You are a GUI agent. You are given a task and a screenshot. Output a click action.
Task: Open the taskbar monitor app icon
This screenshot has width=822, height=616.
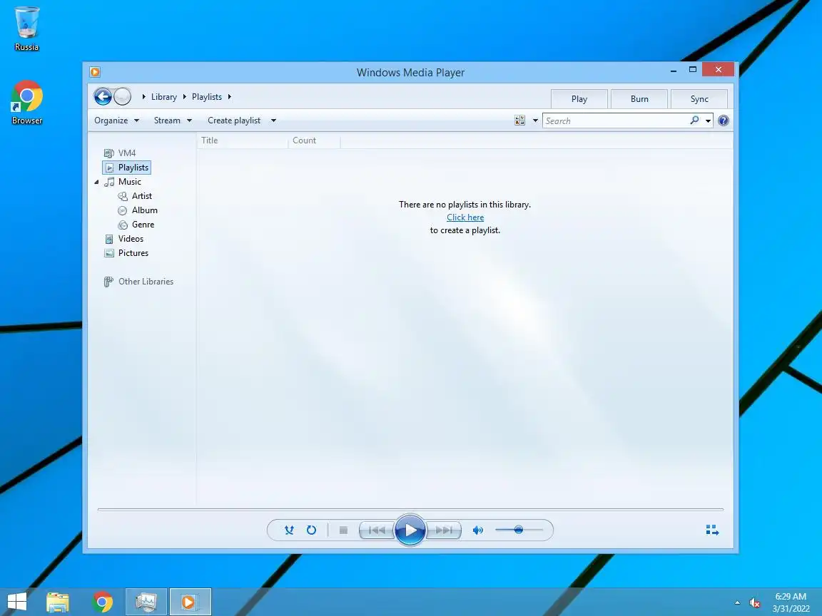click(146, 602)
